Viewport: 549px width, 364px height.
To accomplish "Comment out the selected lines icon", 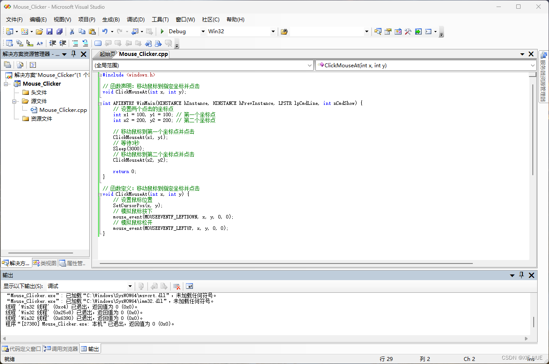I will 75,43.
